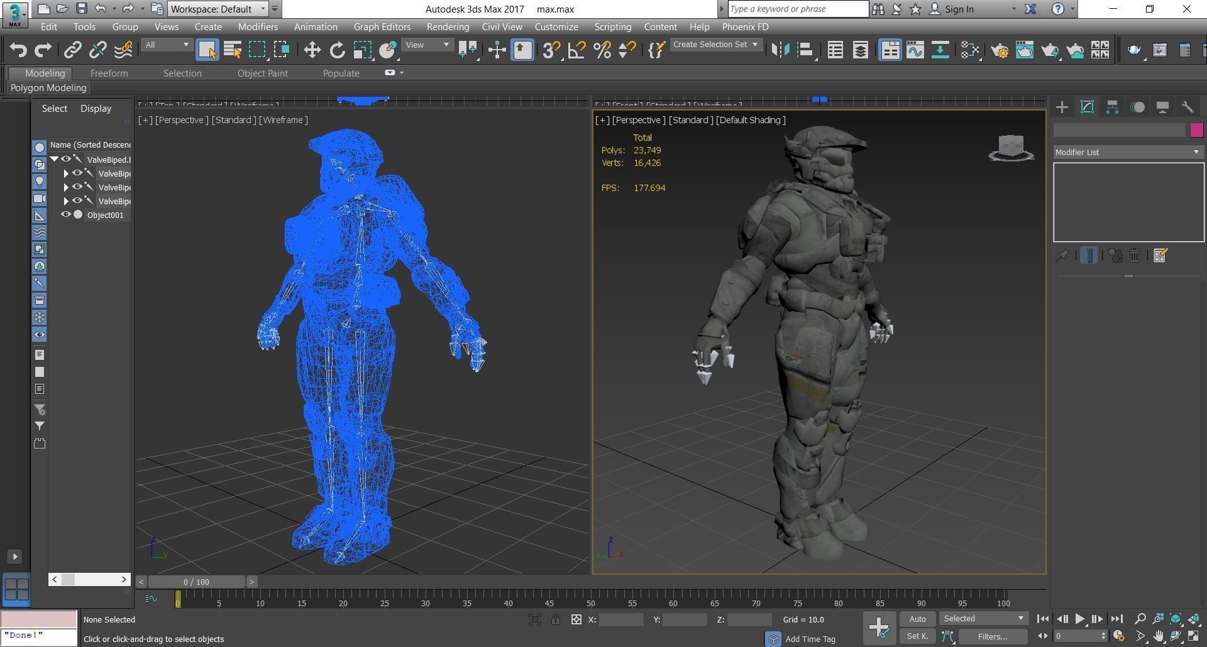This screenshot has height=647, width=1207.
Task: Open the Hierarchy command panel tab
Action: pyautogui.click(x=1112, y=107)
